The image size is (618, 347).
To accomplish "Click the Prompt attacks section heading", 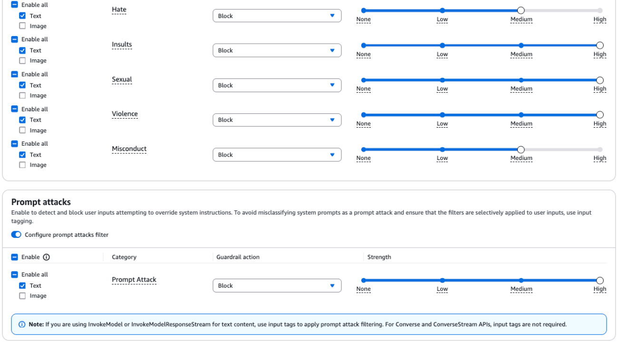I will point(41,202).
